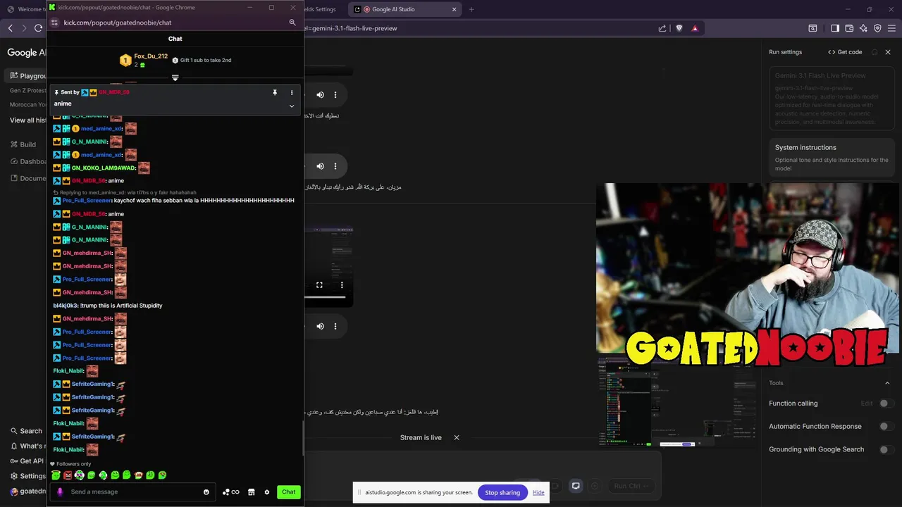Click the Brave Rewards triangle icon

695,28
